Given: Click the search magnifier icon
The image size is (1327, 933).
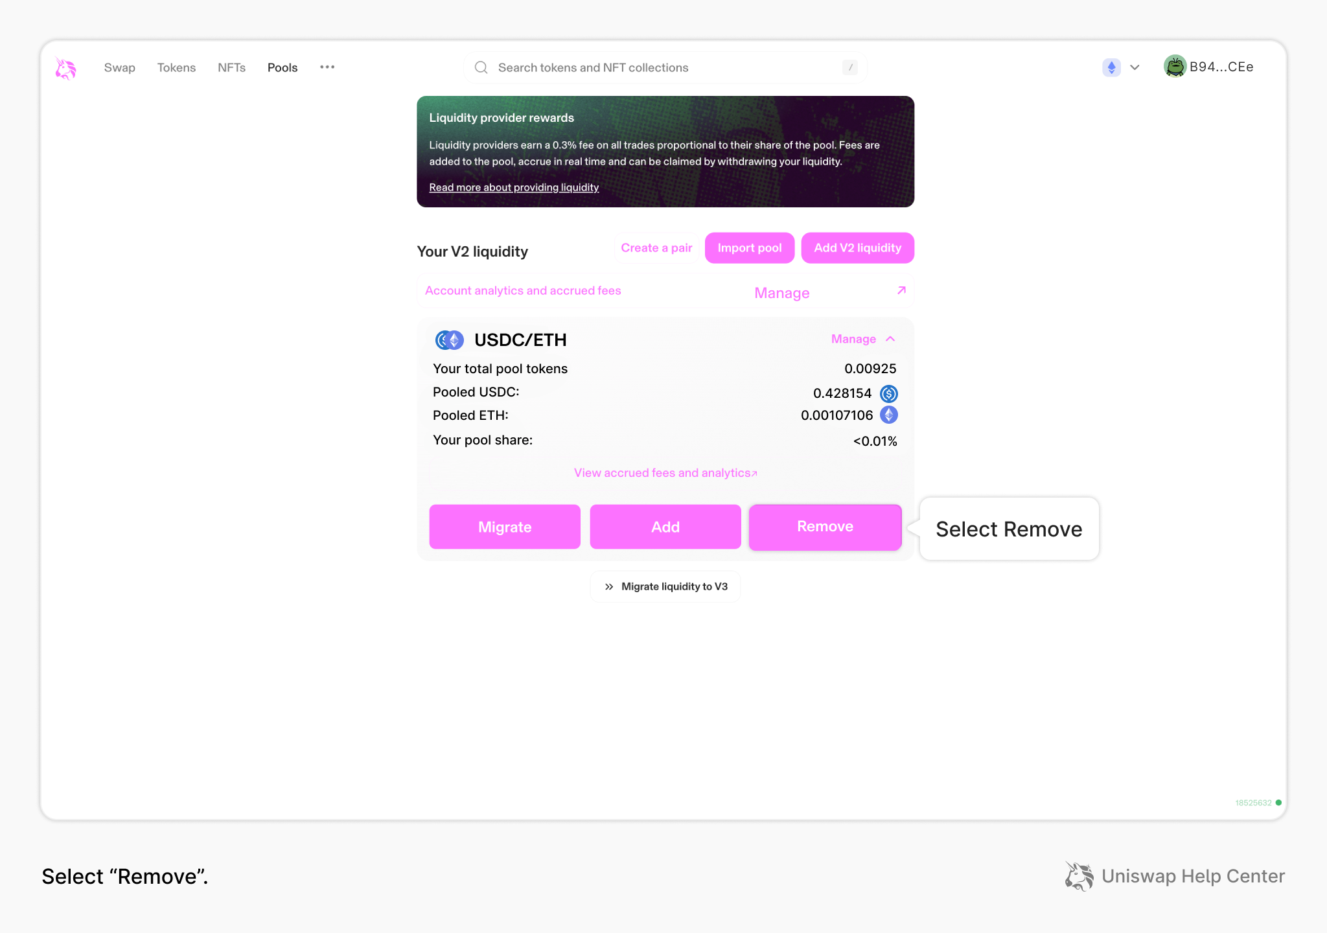Looking at the screenshot, I should (x=481, y=67).
